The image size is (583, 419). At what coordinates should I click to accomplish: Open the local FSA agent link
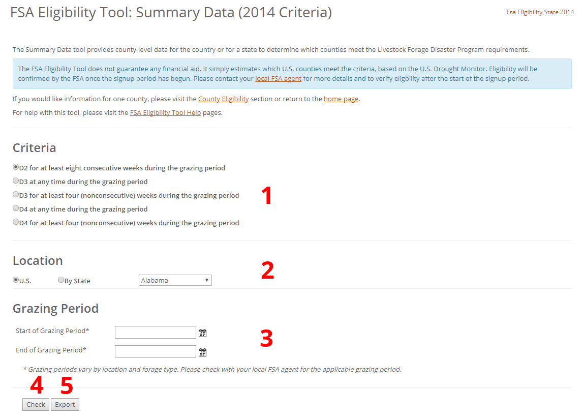278,79
